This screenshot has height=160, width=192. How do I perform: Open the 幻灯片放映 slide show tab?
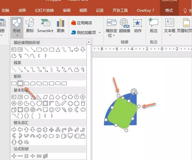[44, 10]
